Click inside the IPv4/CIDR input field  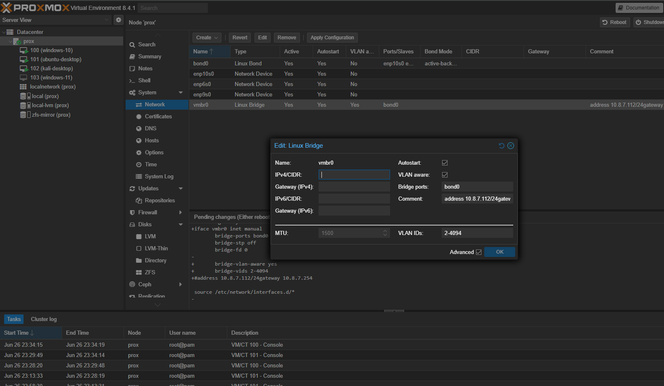354,174
